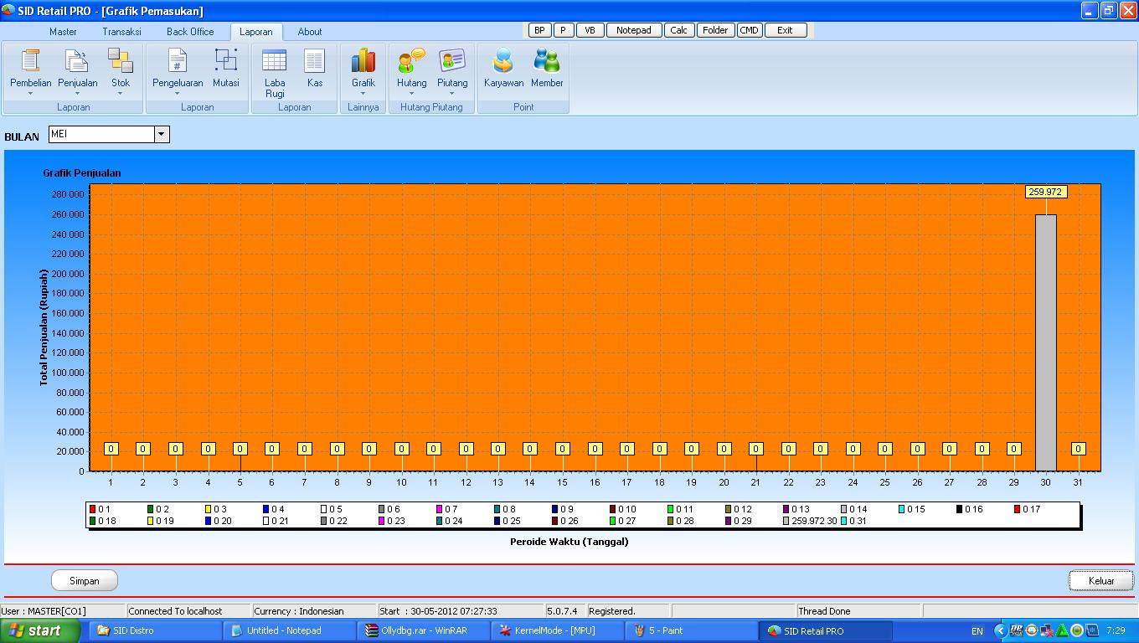Click the Peroide Waktu (Tanggal) axis title
The height and width of the screenshot is (643, 1139).
coord(569,542)
